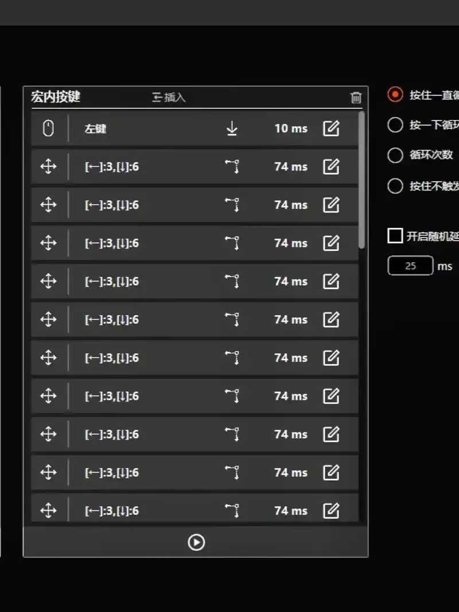Screen dimensions: 459x612
Task: Click mouse icon of 左键 row
Action: 48,128
